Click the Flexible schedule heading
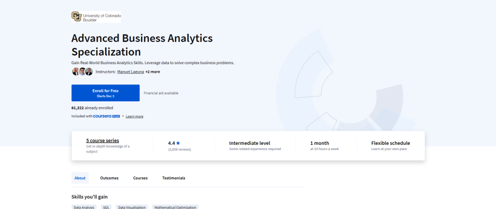Viewport: 496px width, 209px height. [x=390, y=143]
